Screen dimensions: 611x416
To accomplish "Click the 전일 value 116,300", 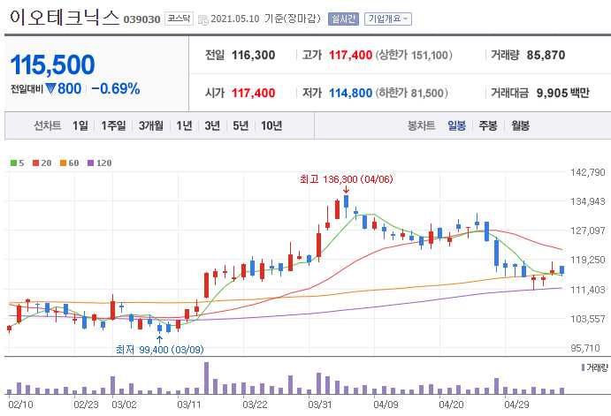I will tap(253, 56).
